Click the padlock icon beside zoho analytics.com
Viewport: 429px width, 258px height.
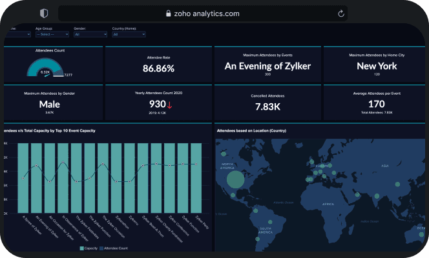tap(169, 14)
